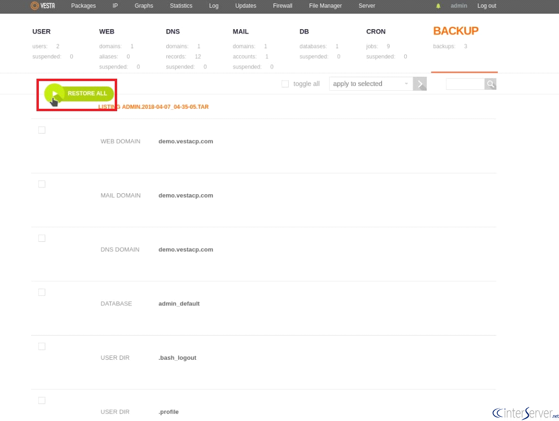Check the DNS DOMAIN demo.vestacp.com checkbox

point(42,238)
